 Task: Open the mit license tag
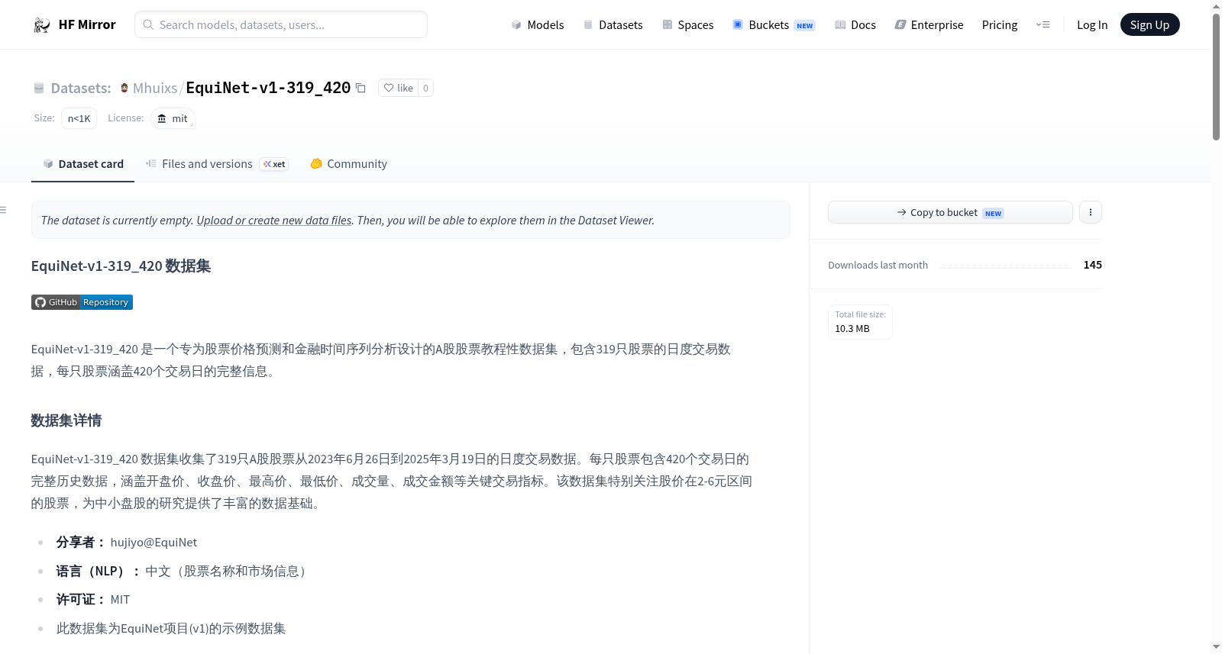tap(173, 119)
